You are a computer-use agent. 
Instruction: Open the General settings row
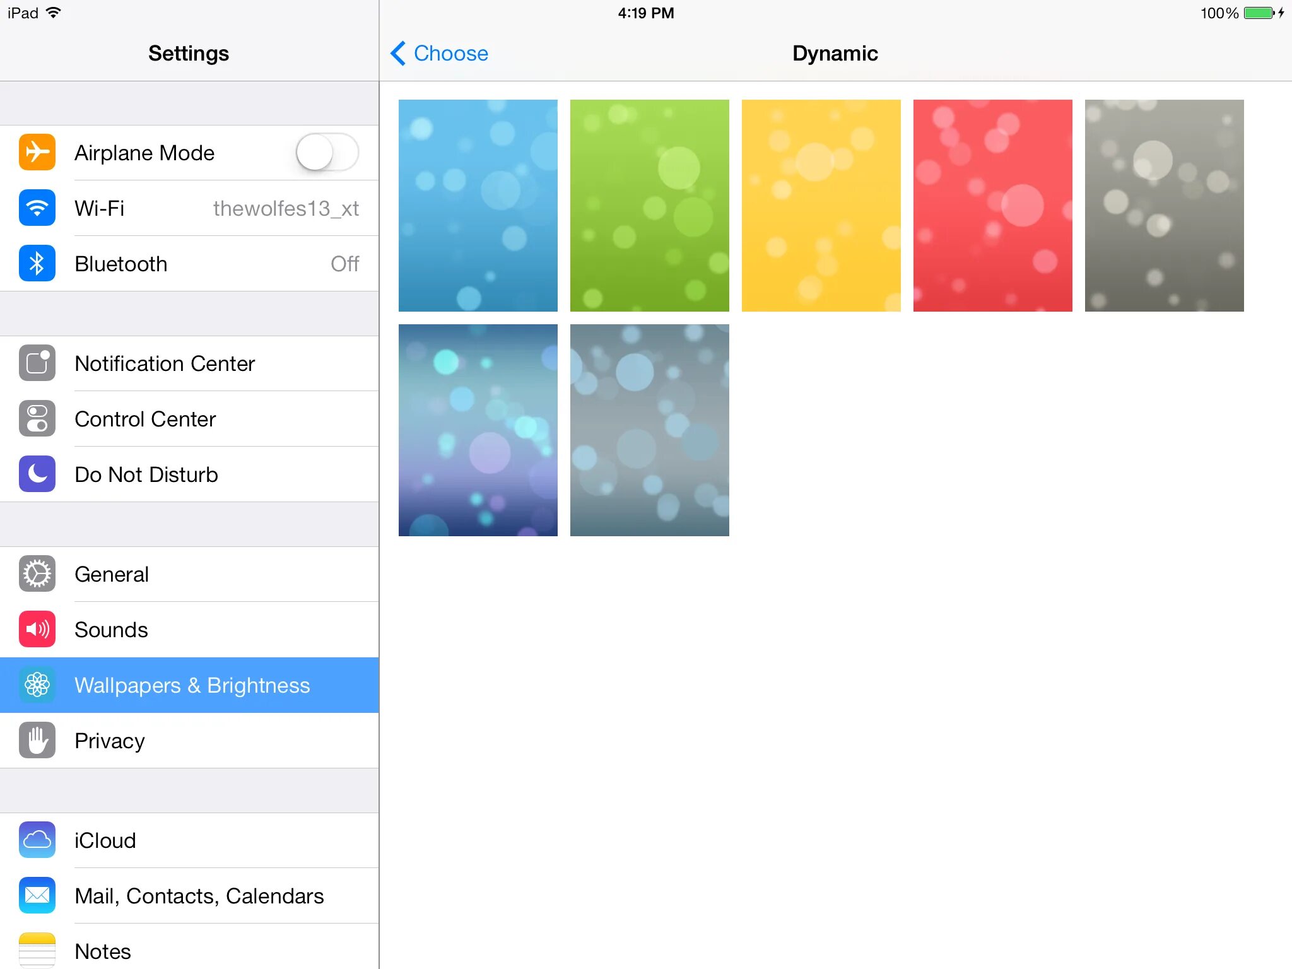click(x=189, y=574)
